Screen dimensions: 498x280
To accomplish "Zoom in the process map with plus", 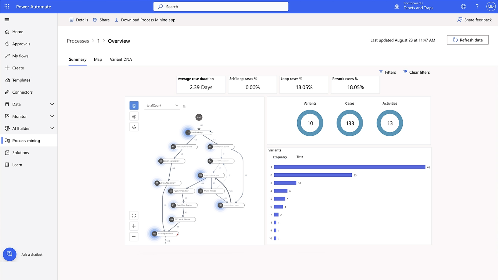I will (x=134, y=226).
